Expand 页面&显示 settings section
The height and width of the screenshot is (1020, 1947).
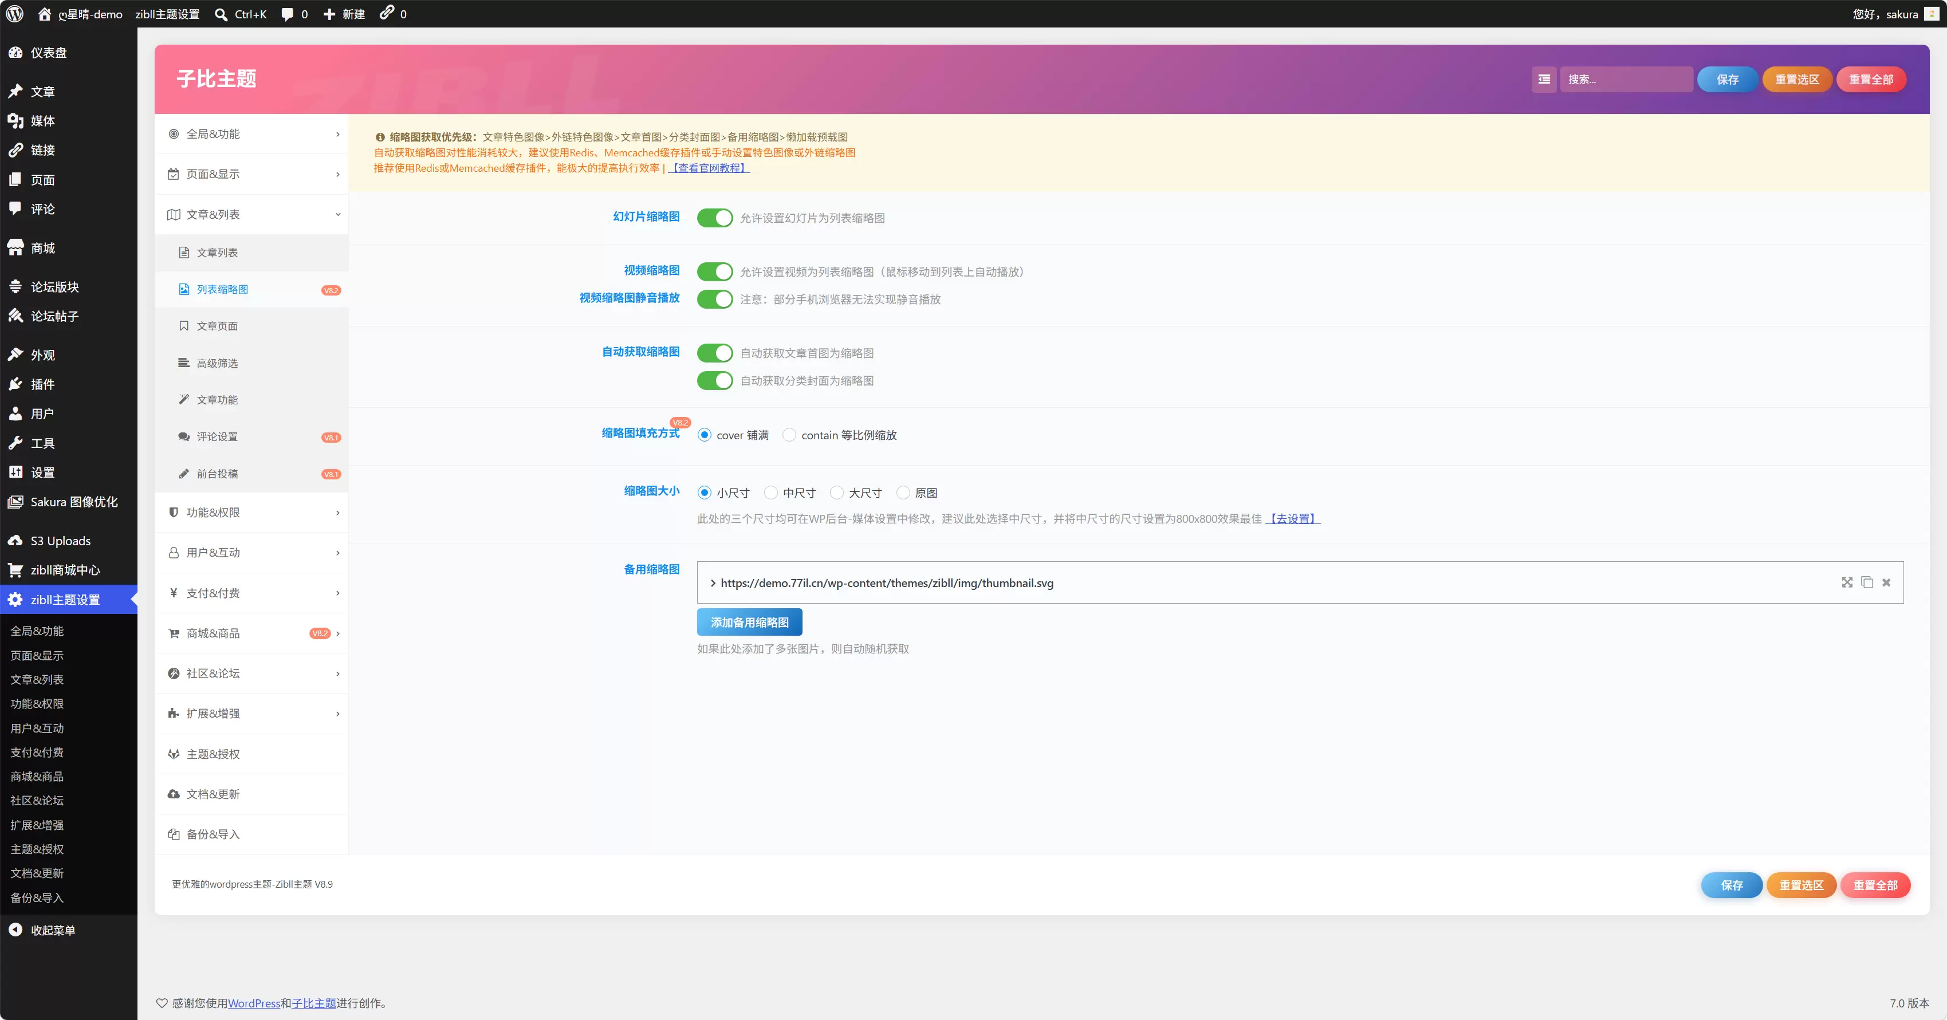tap(251, 174)
